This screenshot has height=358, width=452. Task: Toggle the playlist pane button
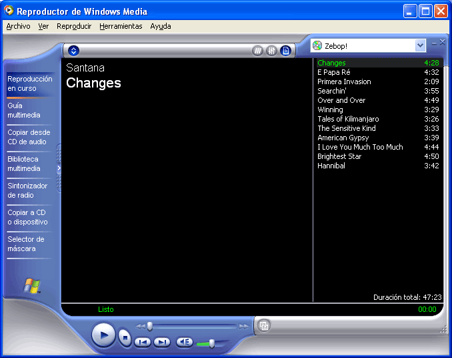(x=286, y=51)
